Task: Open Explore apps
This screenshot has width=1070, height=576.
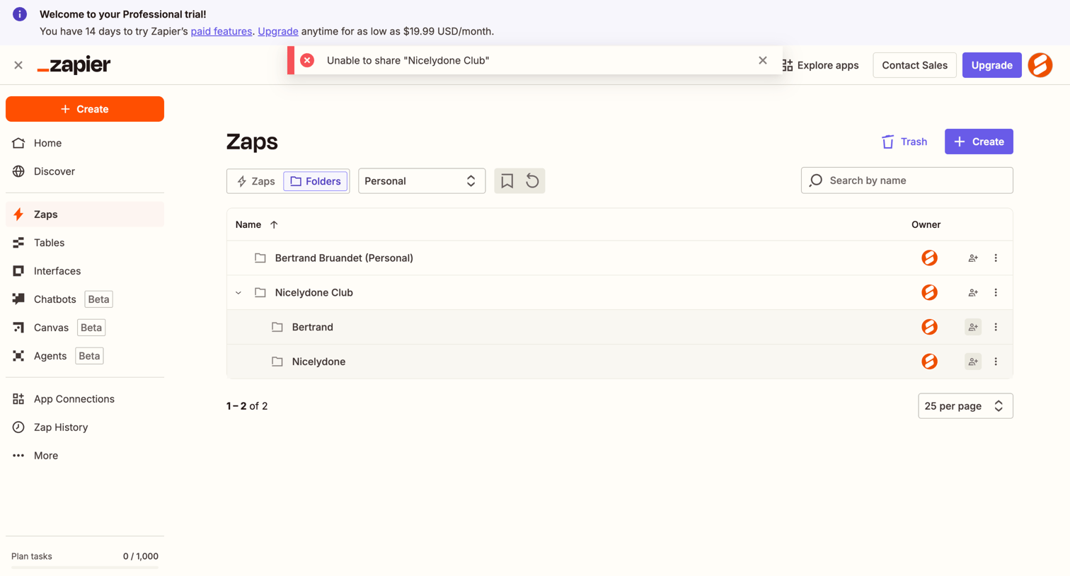Action: (x=820, y=65)
